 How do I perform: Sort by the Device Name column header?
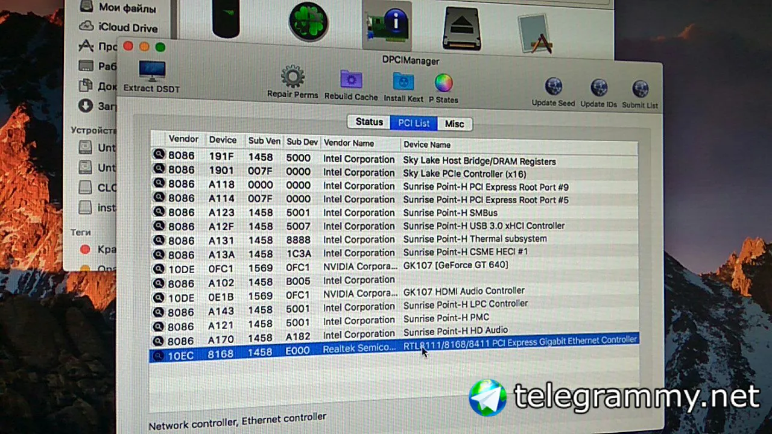tap(427, 145)
